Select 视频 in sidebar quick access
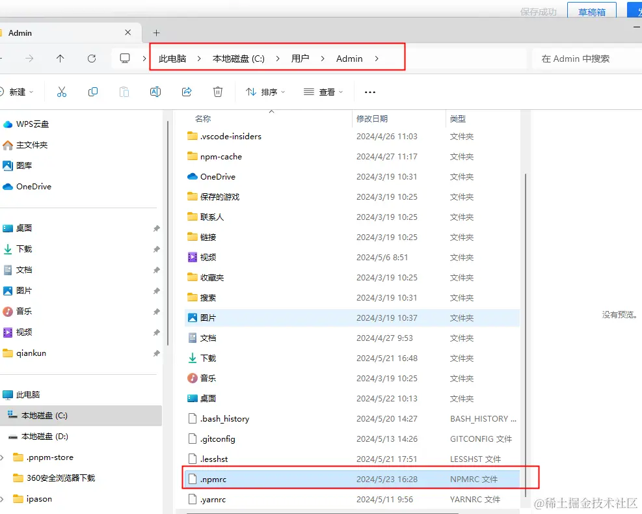 17,332
